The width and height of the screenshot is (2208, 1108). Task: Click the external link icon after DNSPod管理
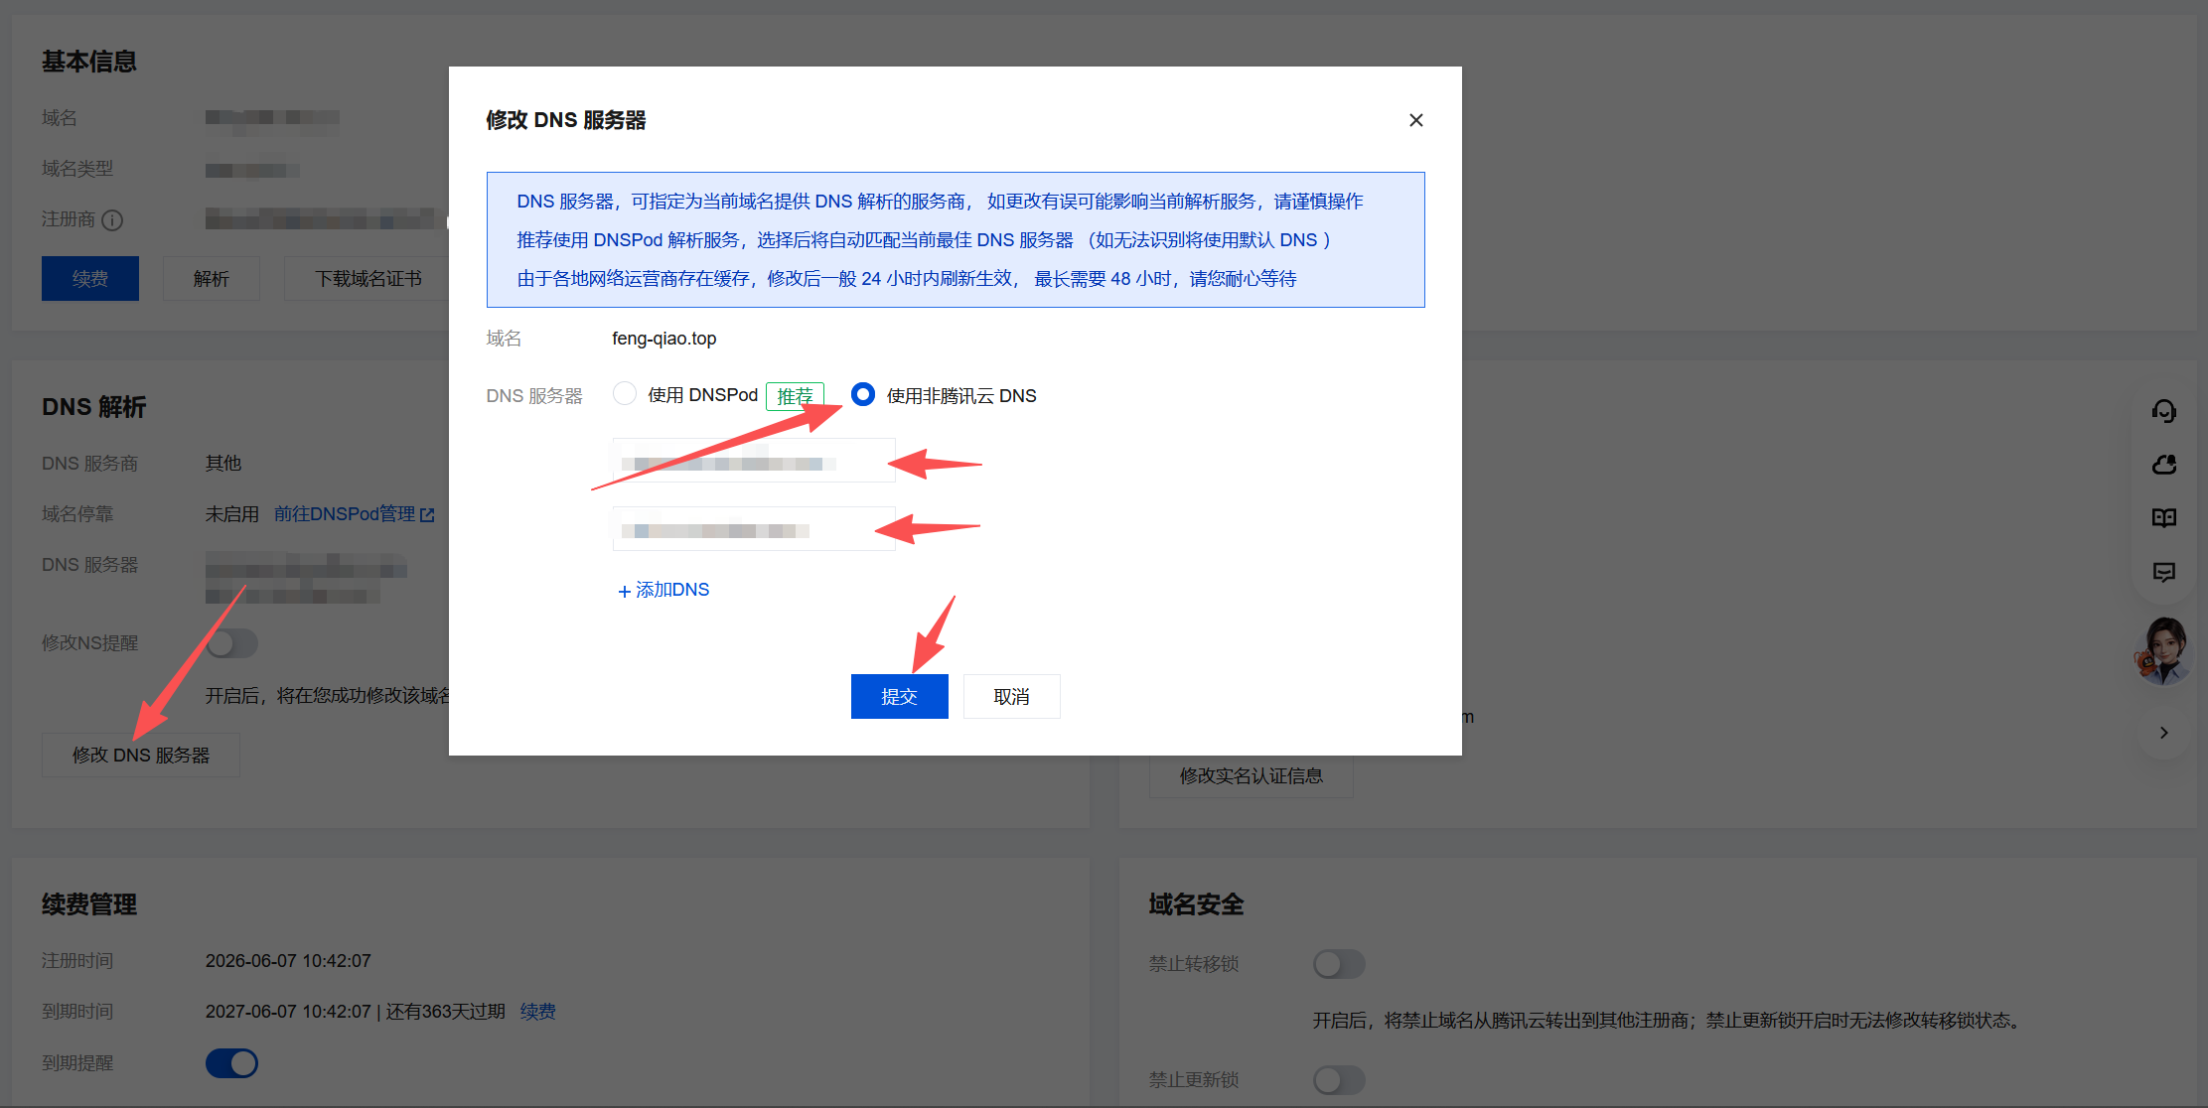[x=427, y=515]
